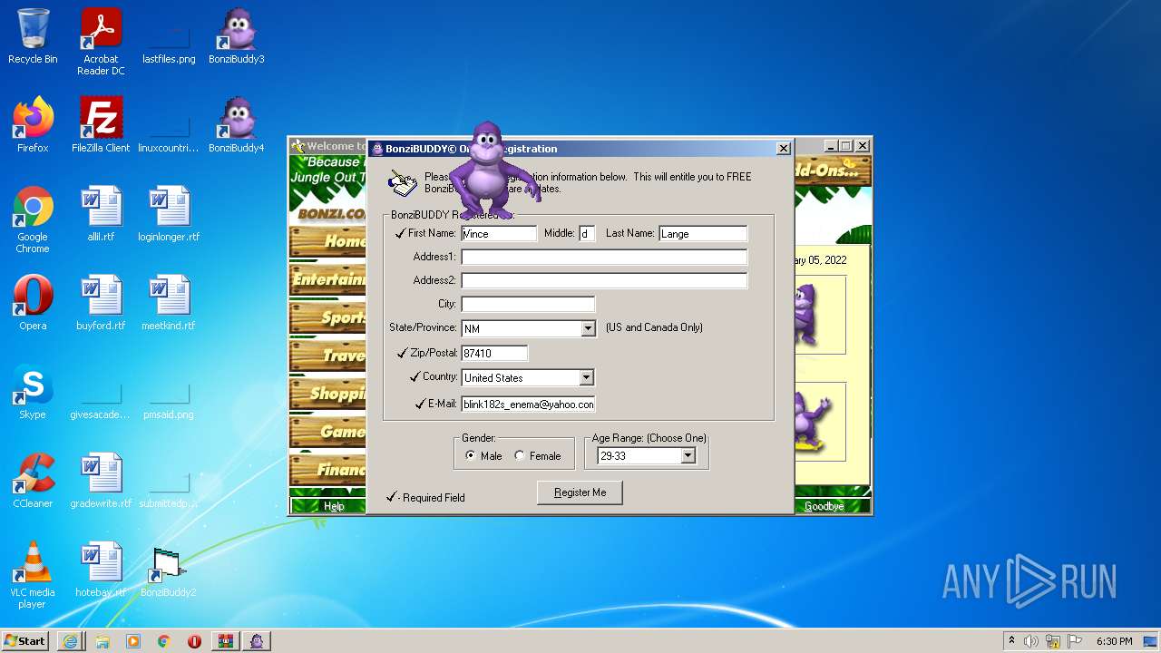Click the Register Me button
This screenshot has height=653, width=1161.
580,492
